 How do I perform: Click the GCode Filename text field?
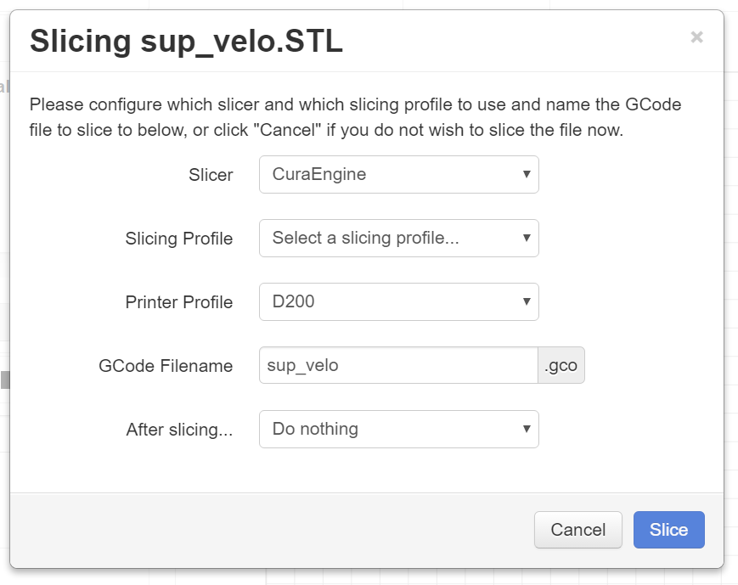point(397,366)
